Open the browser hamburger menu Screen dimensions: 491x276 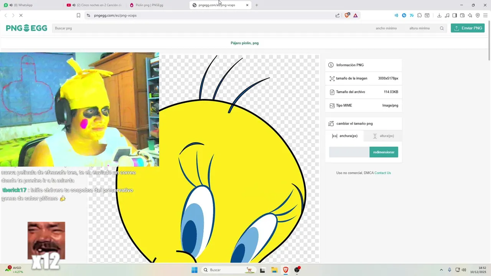click(486, 15)
